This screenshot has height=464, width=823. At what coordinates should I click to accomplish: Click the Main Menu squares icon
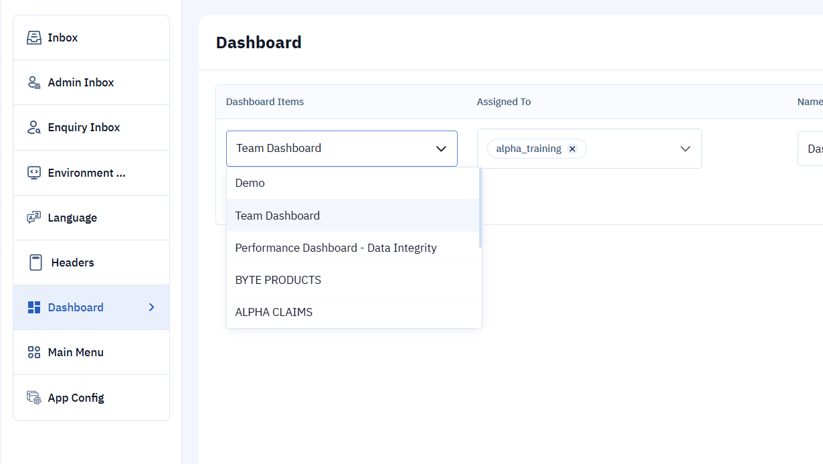coord(33,352)
